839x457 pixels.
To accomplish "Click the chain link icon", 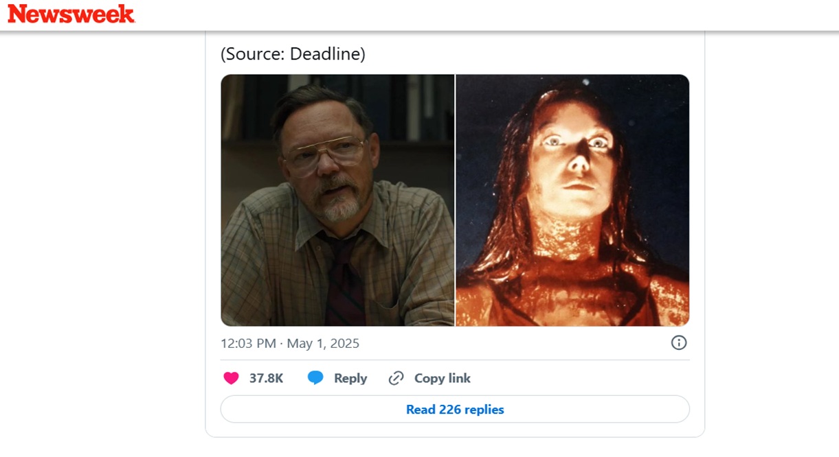I will pyautogui.click(x=396, y=378).
